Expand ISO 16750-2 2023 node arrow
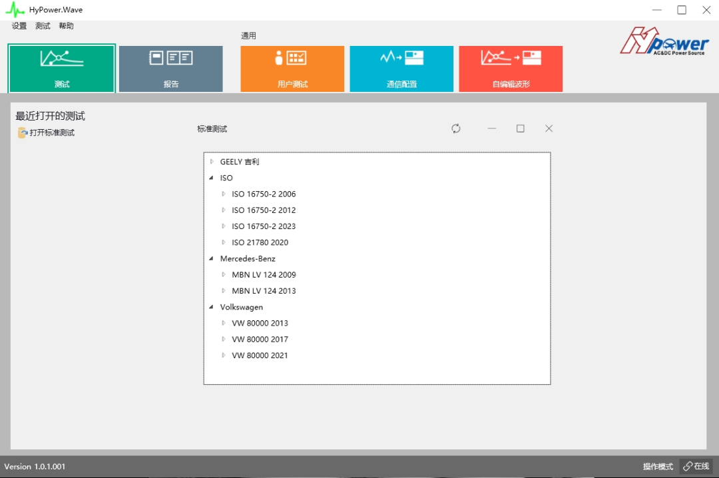 pos(224,226)
